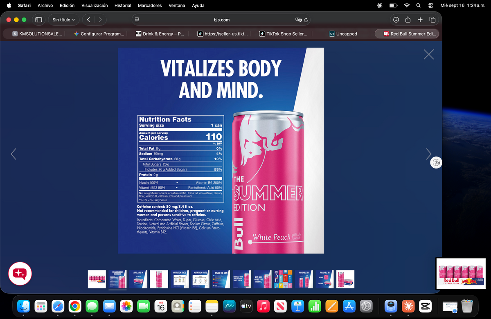Open Google Chrome from the Dock
The width and height of the screenshot is (491, 319).
point(74,306)
